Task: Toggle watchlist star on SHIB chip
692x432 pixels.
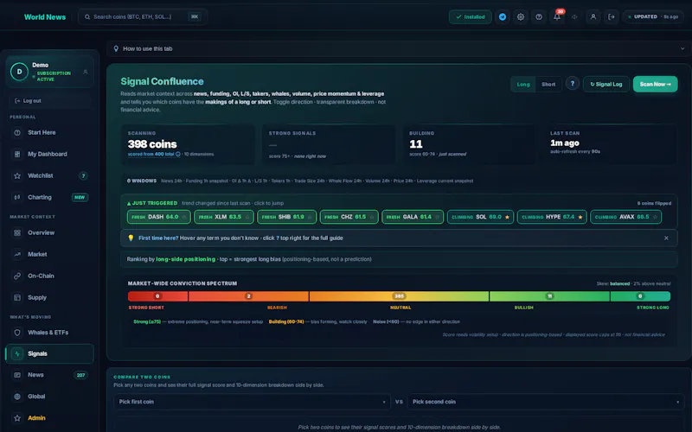Action: pyautogui.click(x=310, y=217)
